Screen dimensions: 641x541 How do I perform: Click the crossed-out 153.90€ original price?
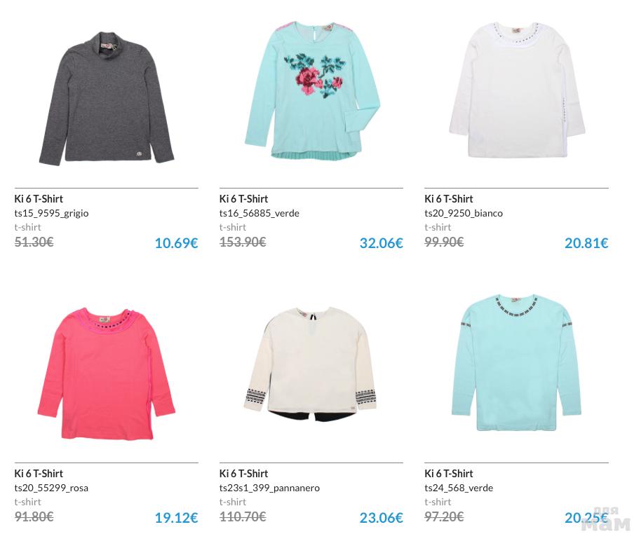pos(243,242)
